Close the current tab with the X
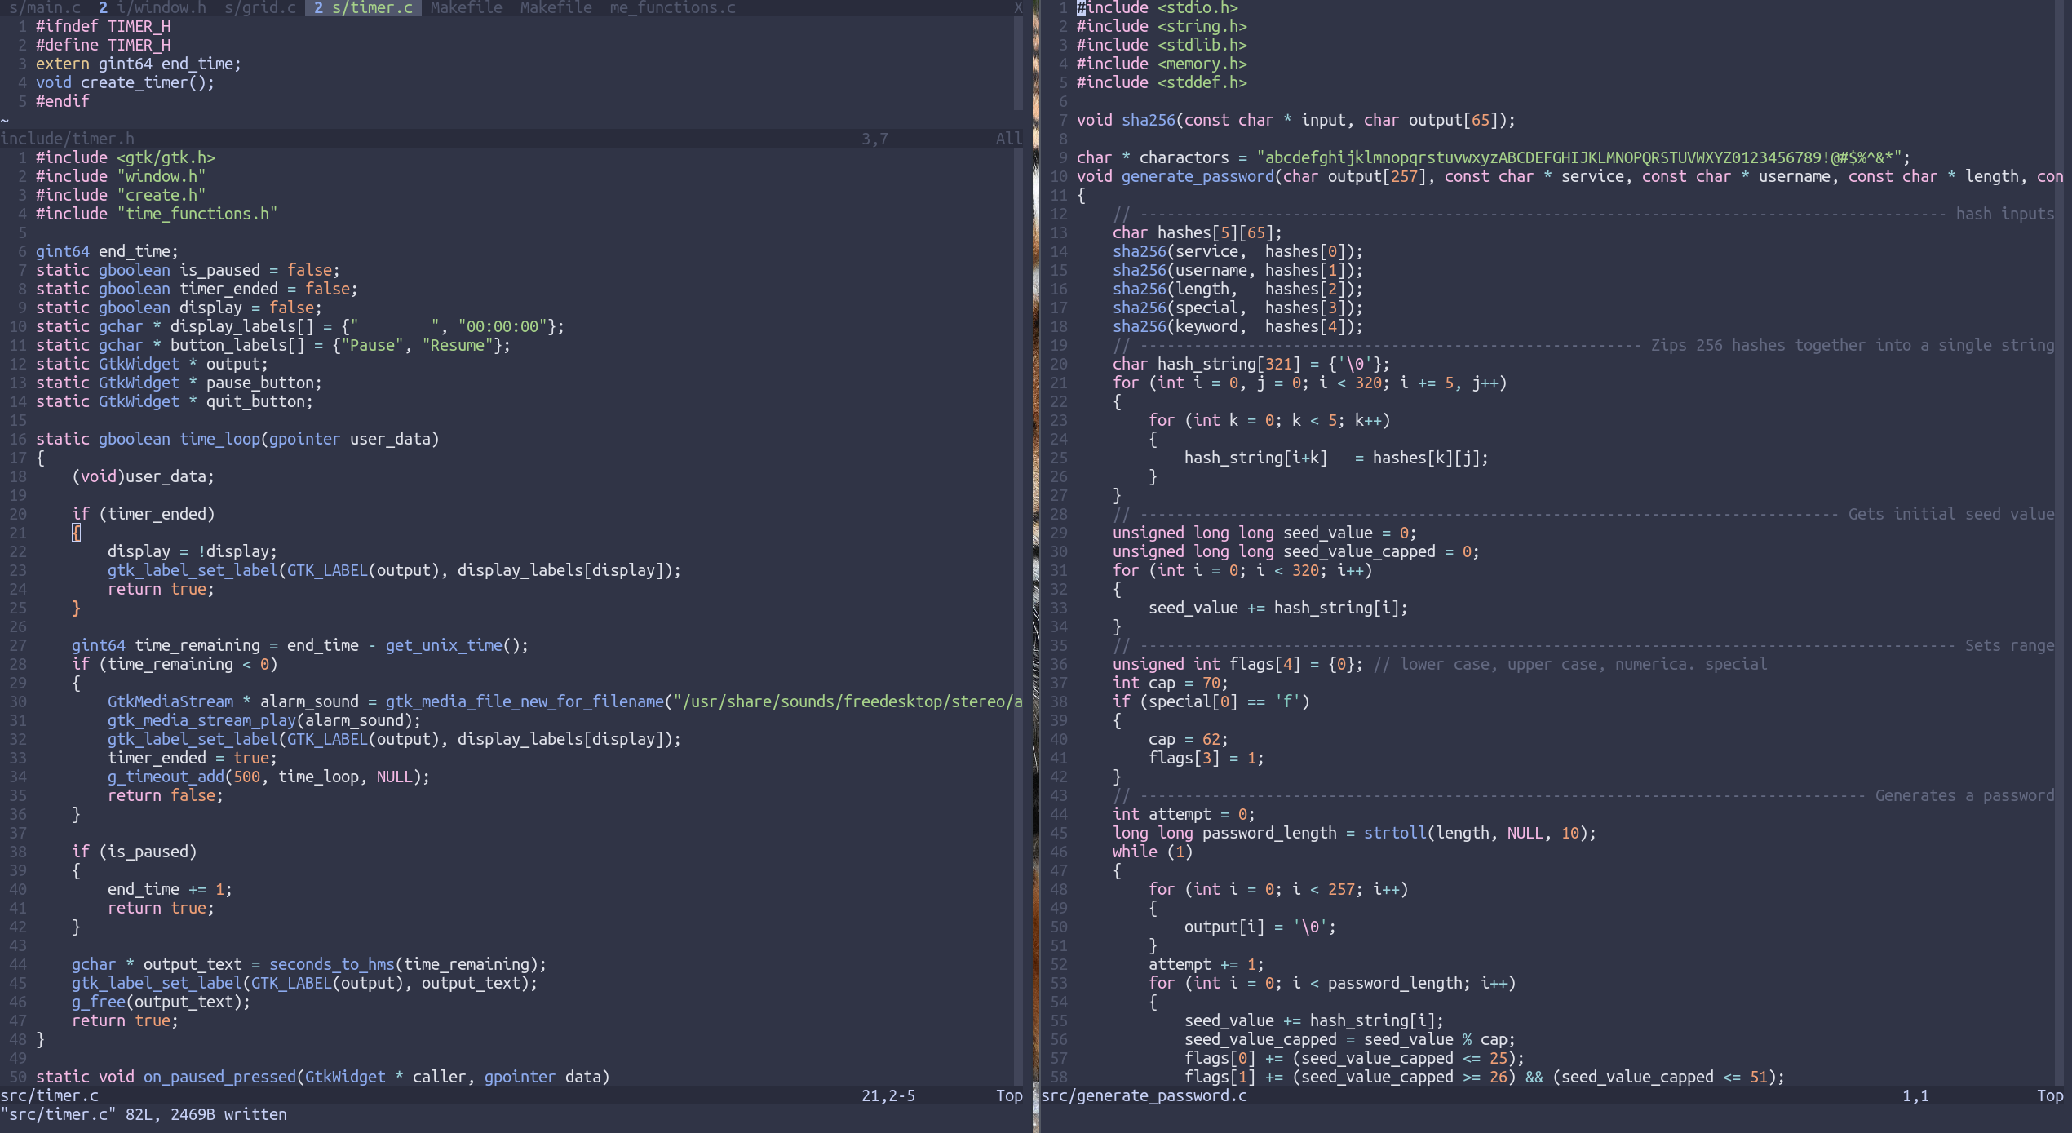This screenshot has width=2072, height=1133. [1018, 7]
